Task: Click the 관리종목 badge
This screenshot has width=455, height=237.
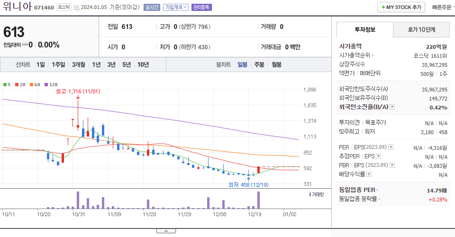Action: pos(201,7)
